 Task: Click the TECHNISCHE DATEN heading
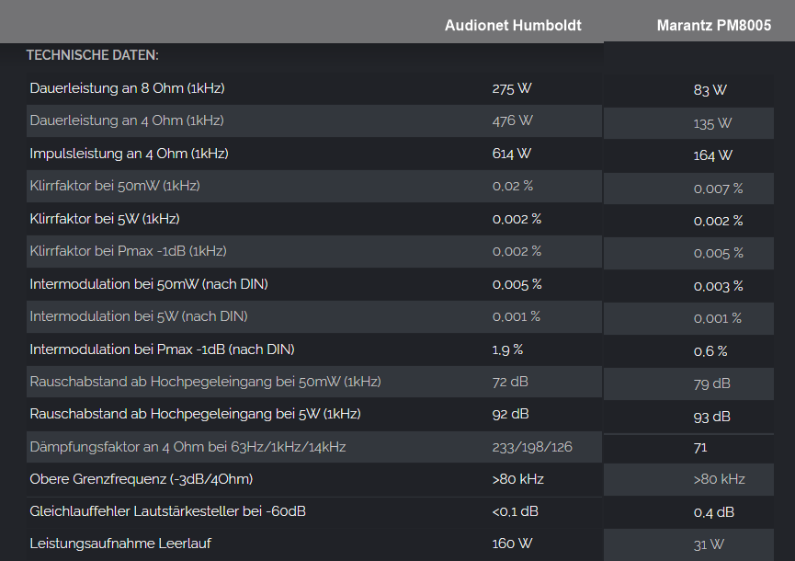(x=92, y=55)
